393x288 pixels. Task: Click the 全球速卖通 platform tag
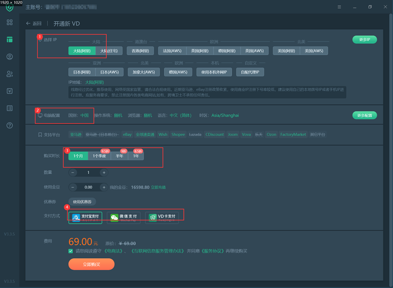pos(145,135)
